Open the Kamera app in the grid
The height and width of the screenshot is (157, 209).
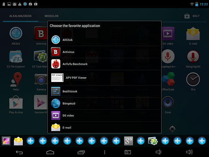(x=41, y=82)
